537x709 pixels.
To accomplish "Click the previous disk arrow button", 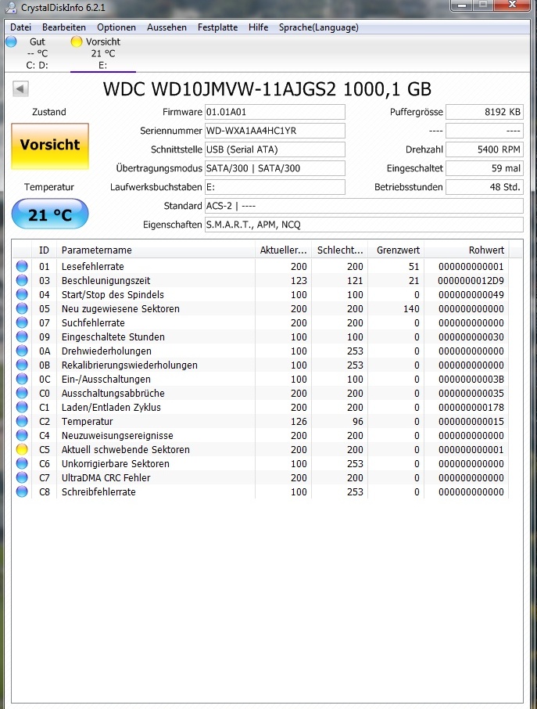I will click(20, 88).
